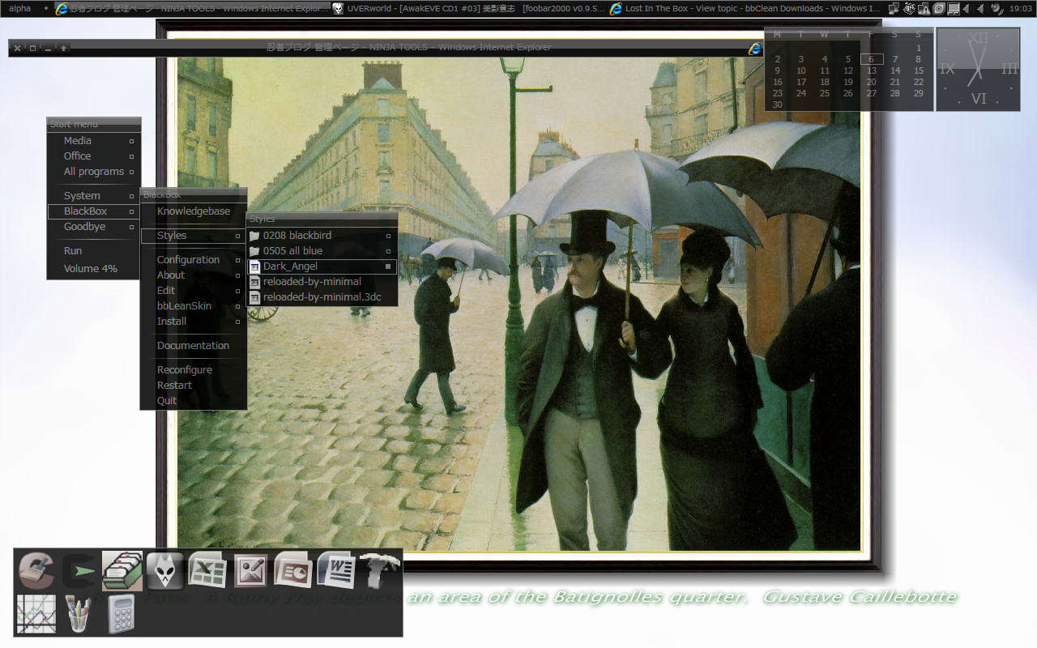Click the round disc tray icon
The width and height of the screenshot is (1037, 648).
938,8
